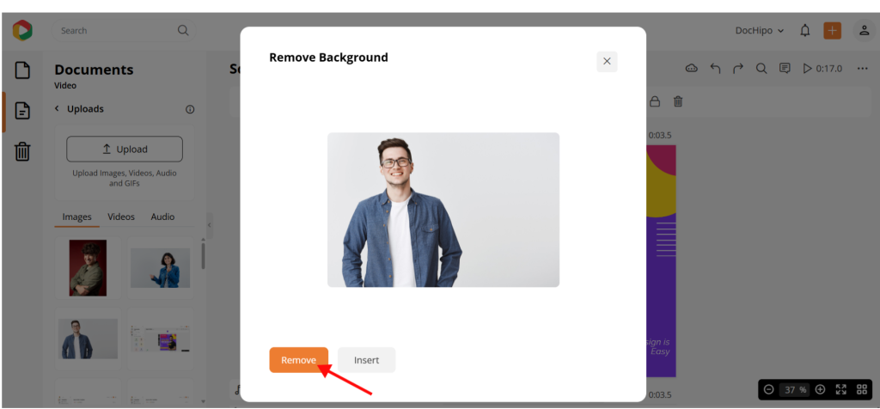This screenshot has height=409, width=880.
Task: Open the user profile avatar
Action: 865,30
